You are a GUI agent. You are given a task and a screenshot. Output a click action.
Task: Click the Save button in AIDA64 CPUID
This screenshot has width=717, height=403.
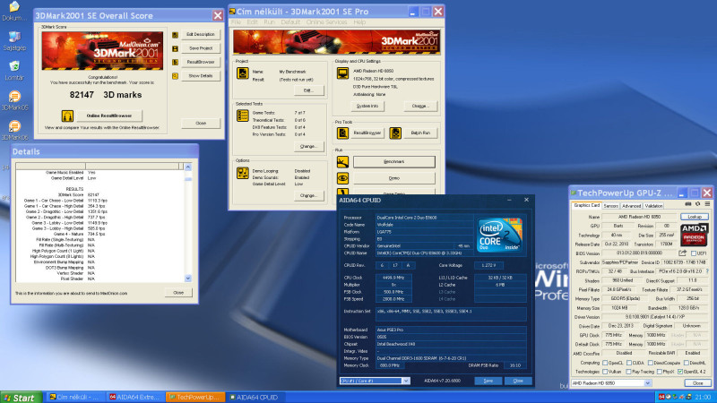coord(488,381)
